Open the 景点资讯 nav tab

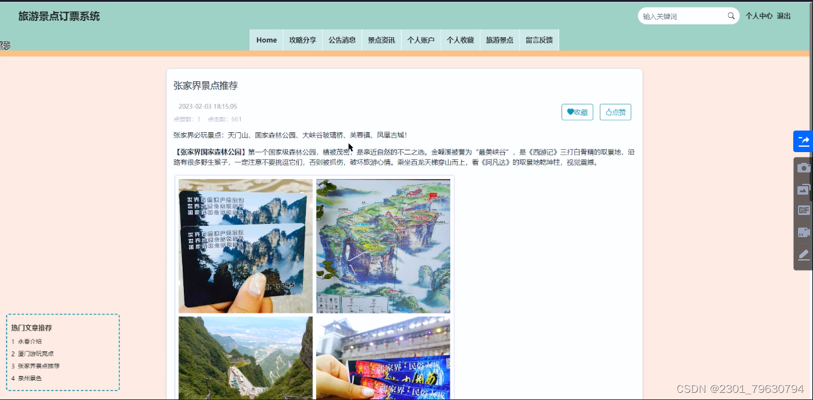[x=381, y=40]
